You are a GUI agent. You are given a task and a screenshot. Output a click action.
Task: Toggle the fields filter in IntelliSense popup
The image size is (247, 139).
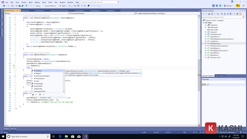pos(40,95)
